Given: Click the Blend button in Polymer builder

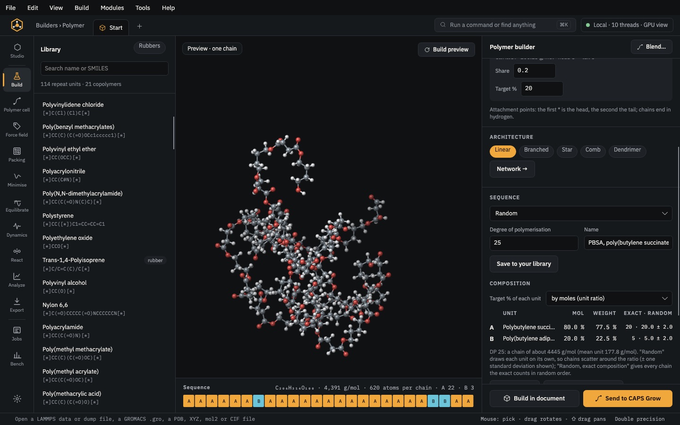Looking at the screenshot, I should [x=652, y=47].
